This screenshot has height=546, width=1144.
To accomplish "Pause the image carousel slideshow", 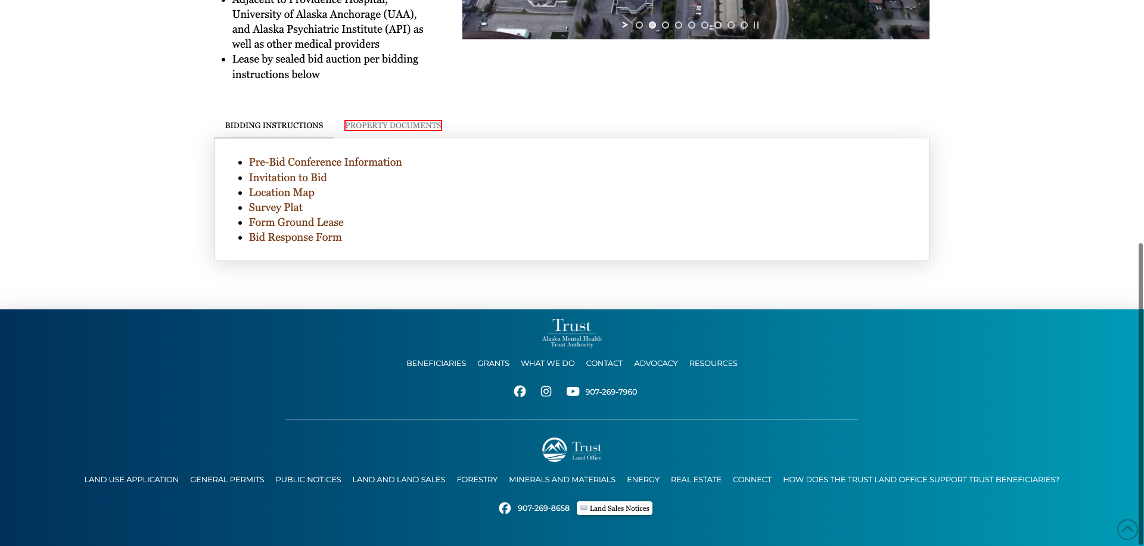I will pos(756,24).
